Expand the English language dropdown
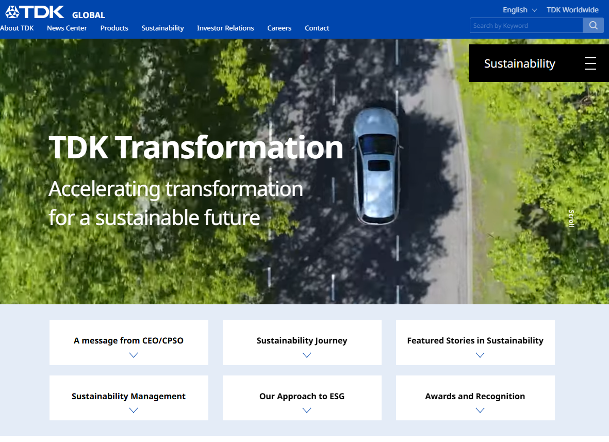Image resolution: width=609 pixels, height=442 pixels. (x=520, y=10)
